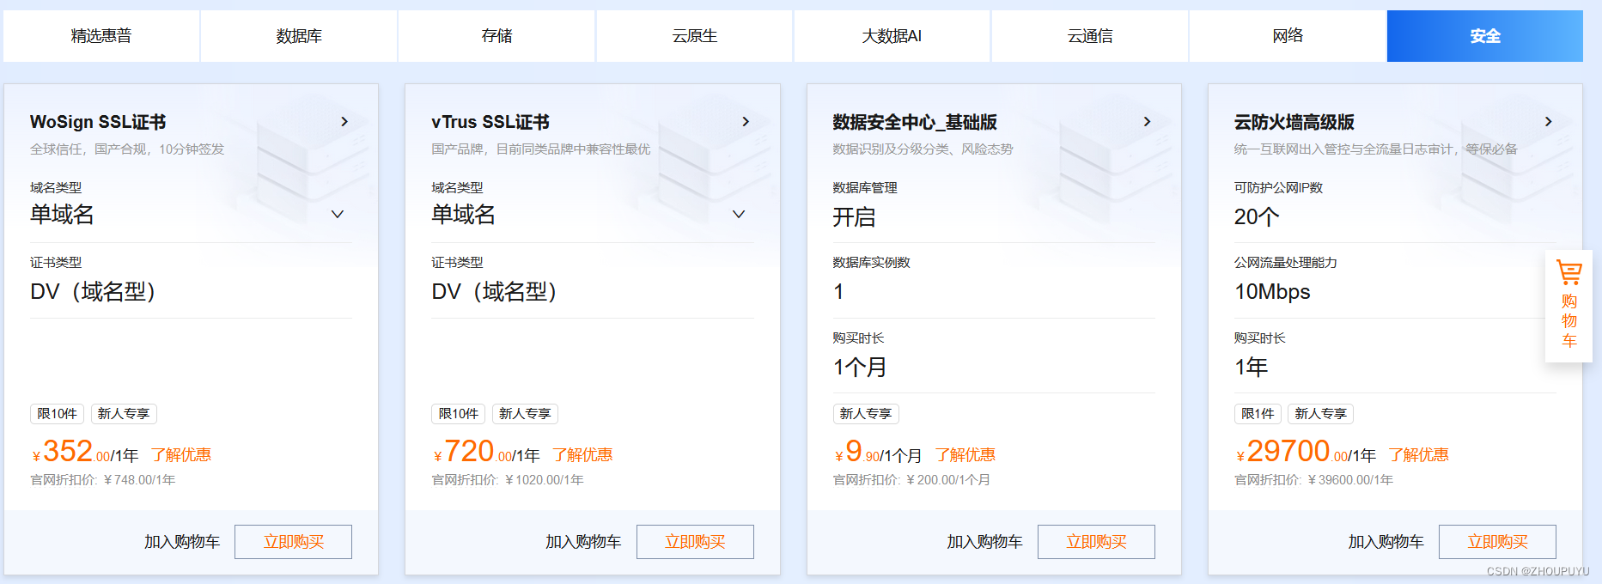Open the floating shopping cart icon
Viewport: 1602px width, 584px height.
1568,305
